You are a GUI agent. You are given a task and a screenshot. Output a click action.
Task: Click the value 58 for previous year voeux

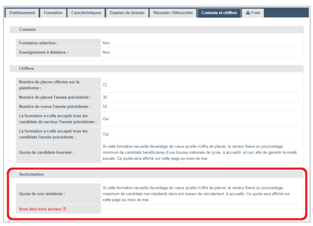[x=105, y=107]
